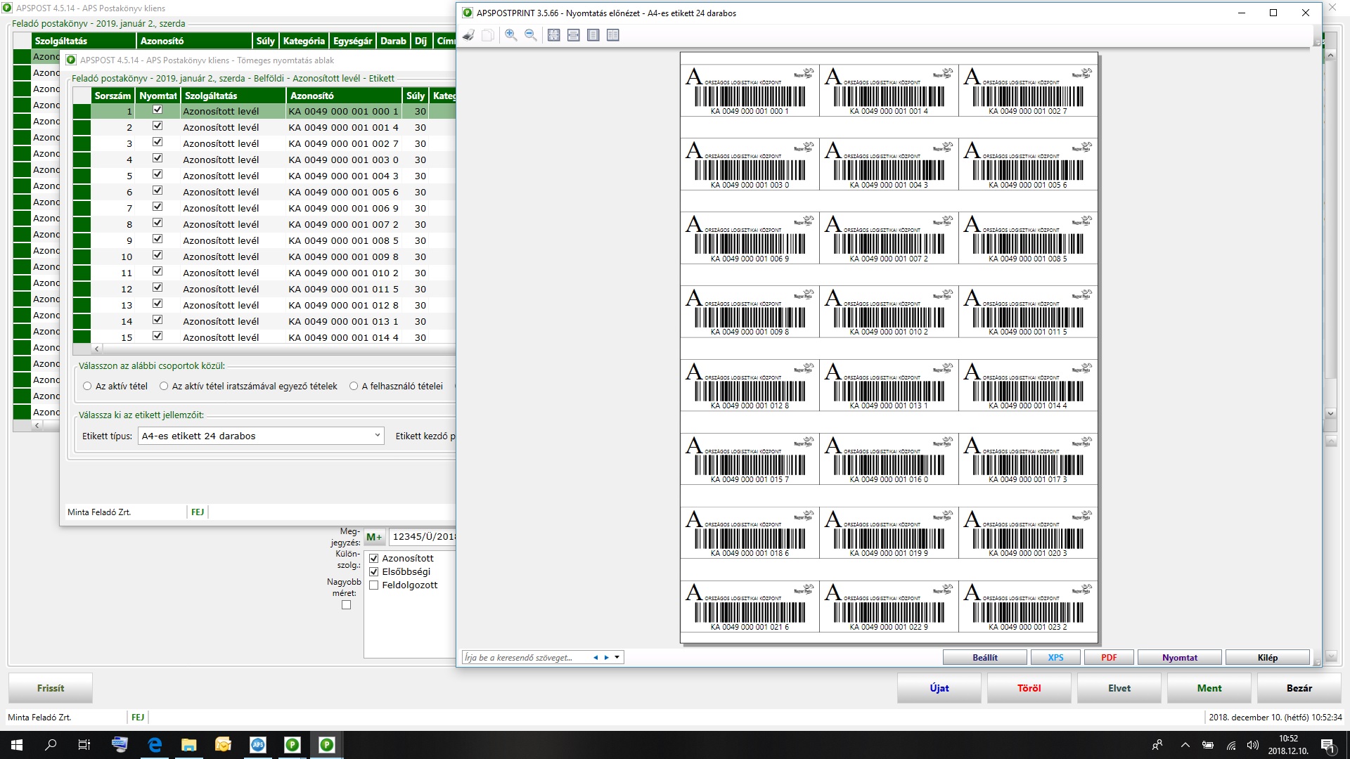Switch to two-page view icon
The height and width of the screenshot is (759, 1350).
pos(613,35)
